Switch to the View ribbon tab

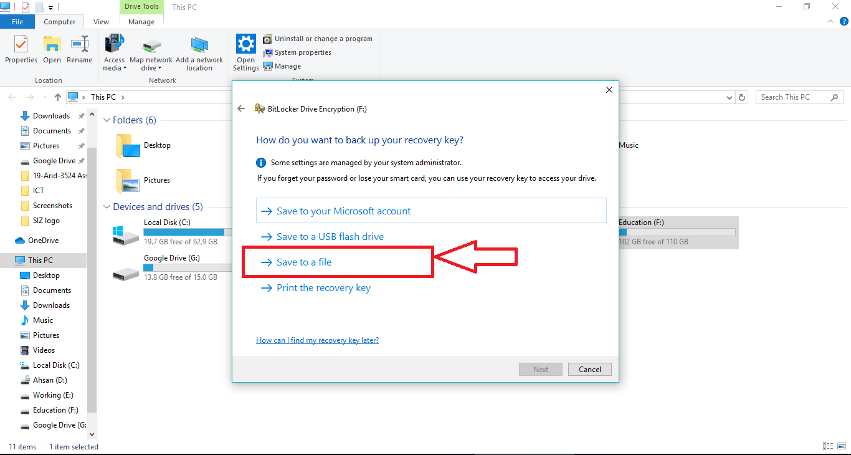click(102, 22)
